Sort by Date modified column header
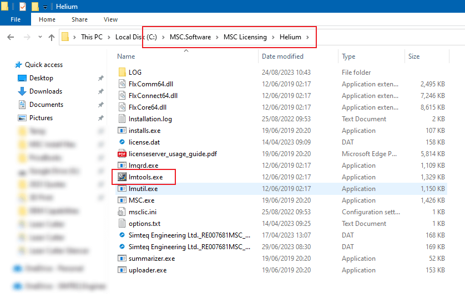The width and height of the screenshot is (465, 294). [x=282, y=56]
